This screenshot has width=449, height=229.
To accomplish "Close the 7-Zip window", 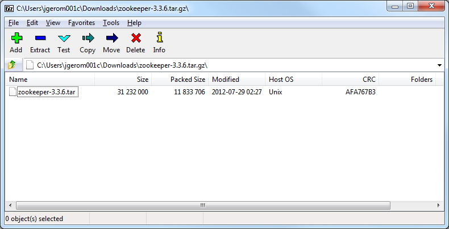I will click(x=432, y=6).
